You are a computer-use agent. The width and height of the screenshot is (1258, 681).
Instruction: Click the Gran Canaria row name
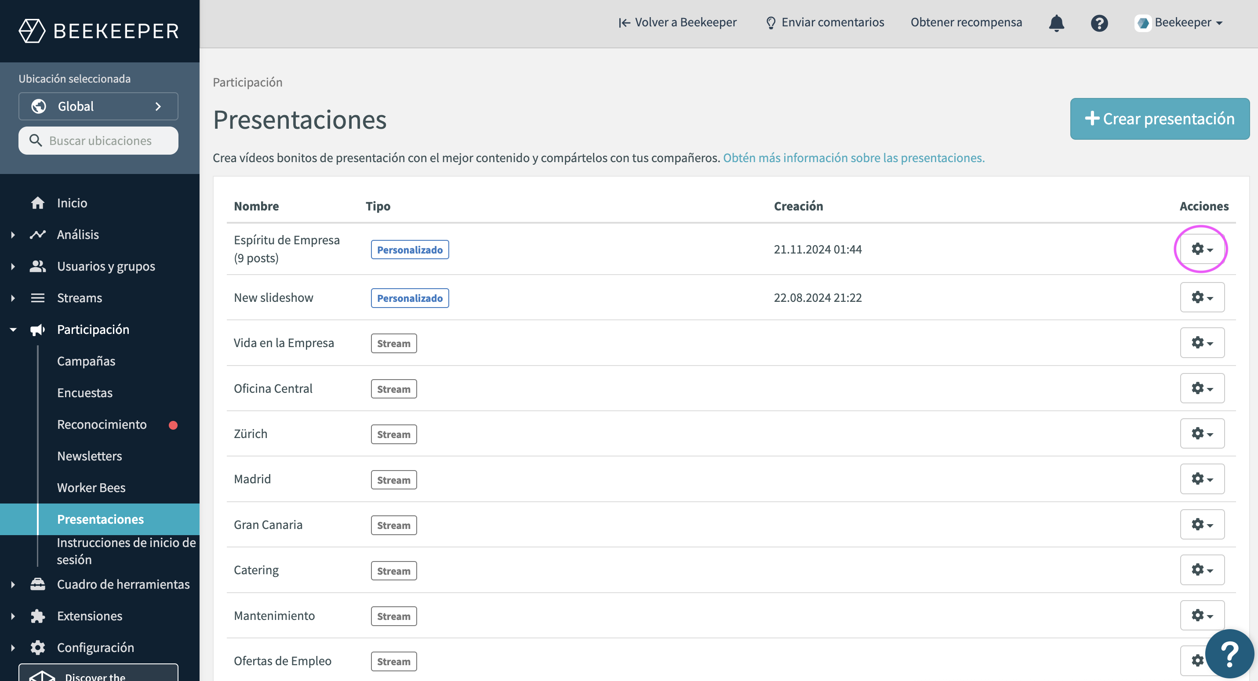268,525
